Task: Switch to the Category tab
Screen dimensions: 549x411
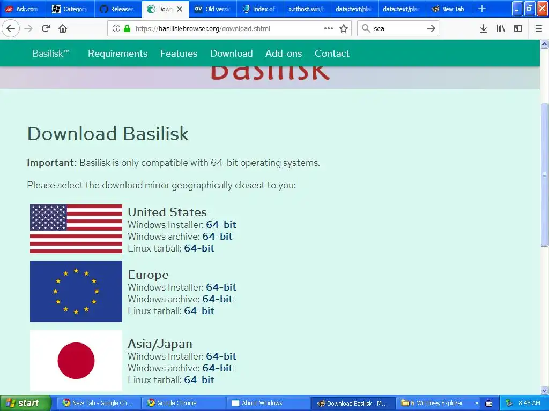Action: pos(71,9)
